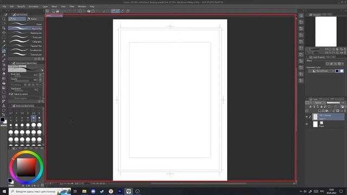
Task: Open the Windows Start menu
Action: (x=4, y=191)
